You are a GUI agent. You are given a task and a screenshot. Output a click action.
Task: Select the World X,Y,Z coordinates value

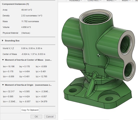pos(32,48)
